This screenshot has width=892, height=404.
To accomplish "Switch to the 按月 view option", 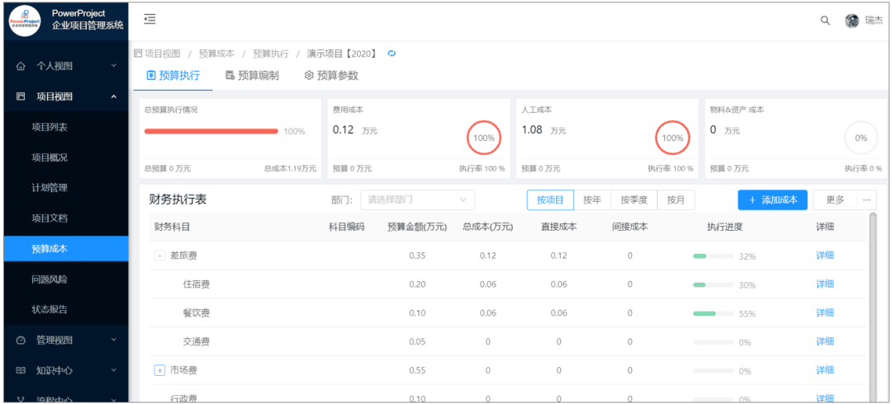I will pos(676,200).
